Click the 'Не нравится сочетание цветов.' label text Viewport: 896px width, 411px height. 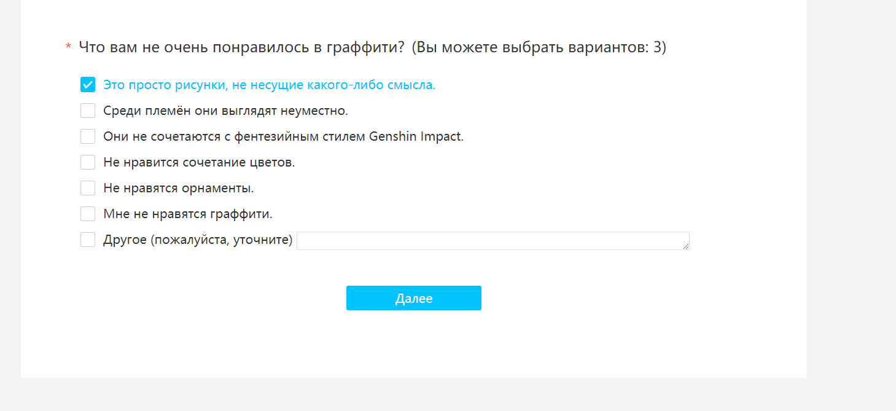[x=199, y=162]
